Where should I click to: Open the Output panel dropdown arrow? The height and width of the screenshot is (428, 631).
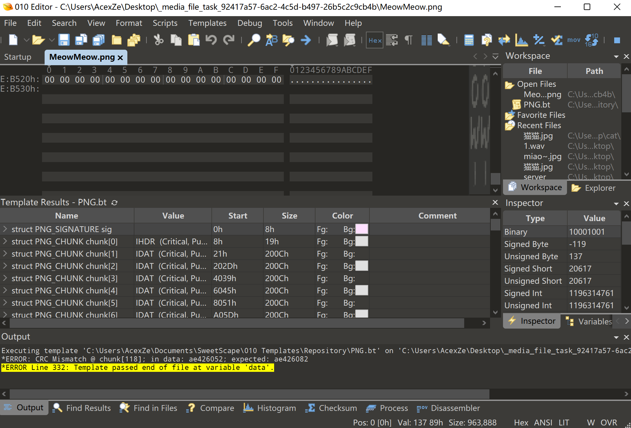point(616,337)
